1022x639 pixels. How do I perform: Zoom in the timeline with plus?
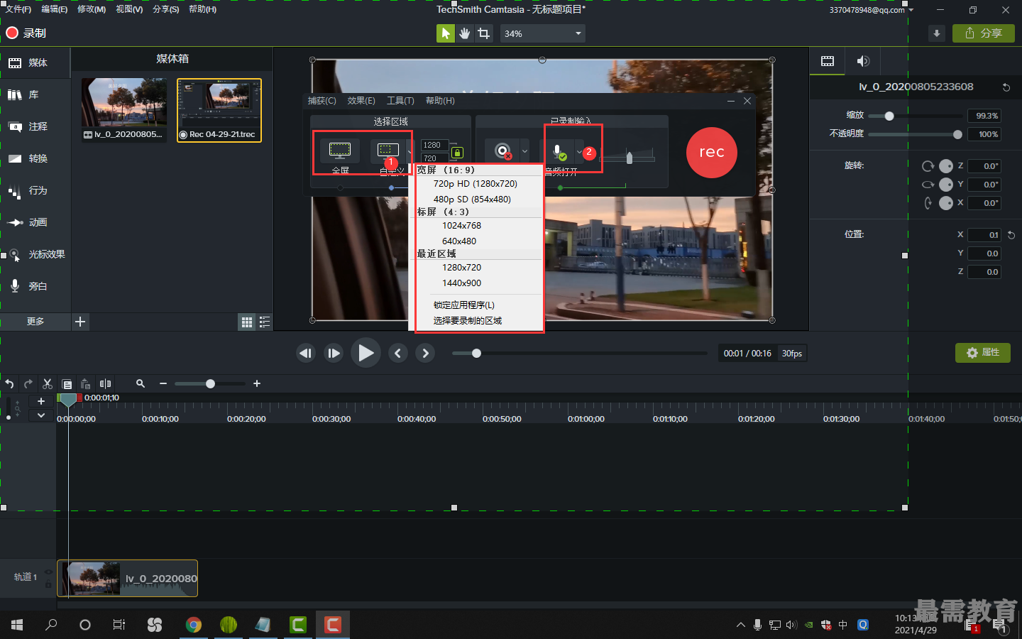point(257,383)
